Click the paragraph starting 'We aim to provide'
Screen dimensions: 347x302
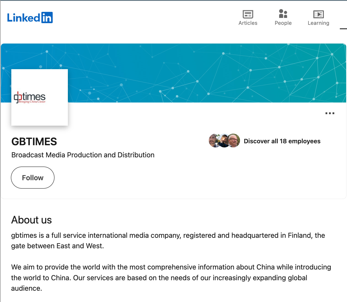coord(171,278)
